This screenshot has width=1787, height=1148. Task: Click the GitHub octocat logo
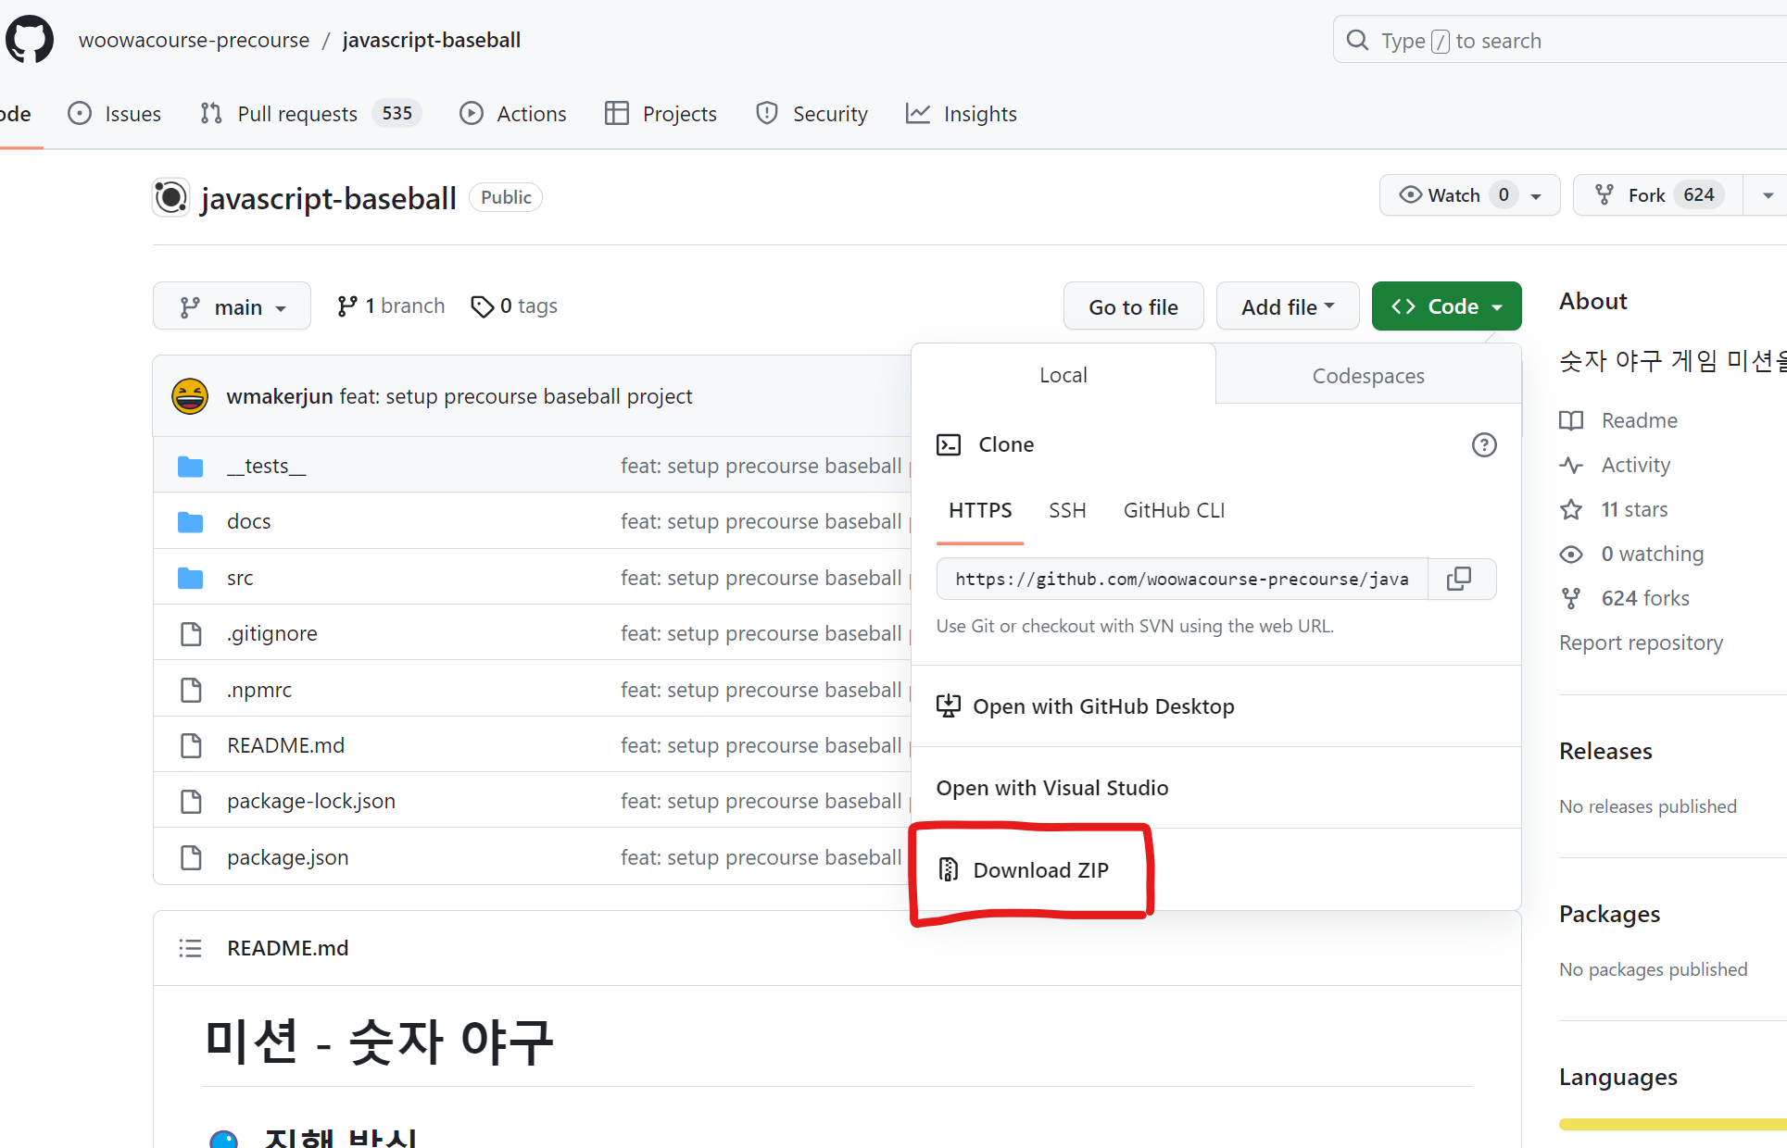(x=30, y=40)
